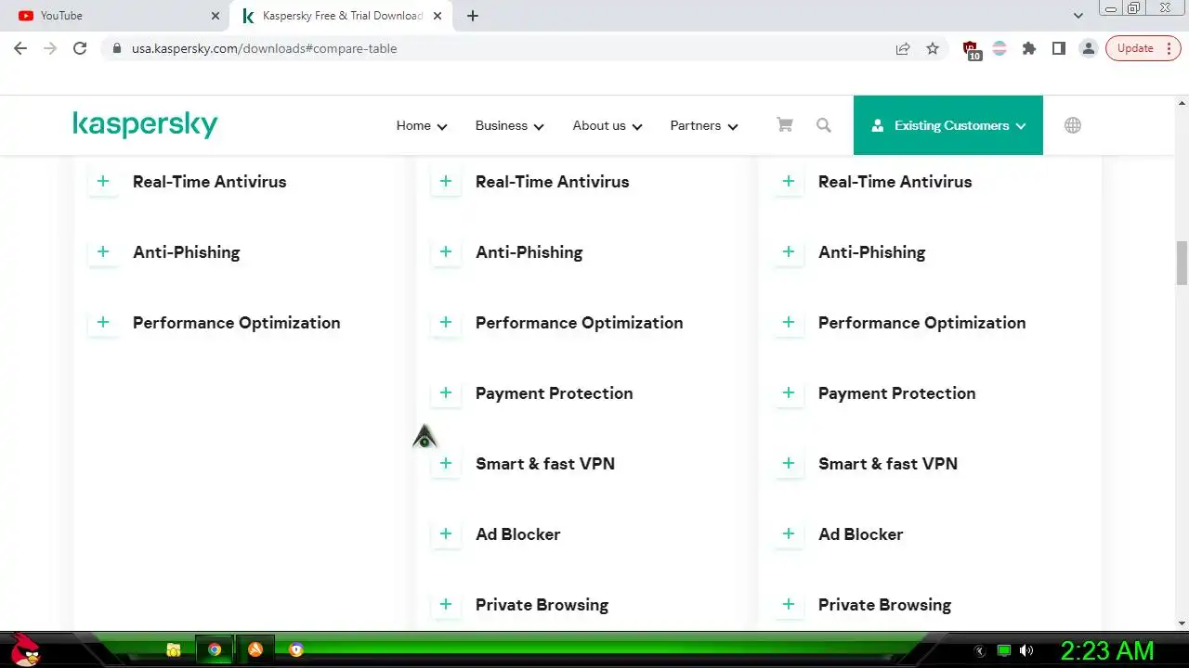
Task: Close the YouTube tab
Action: click(216, 16)
